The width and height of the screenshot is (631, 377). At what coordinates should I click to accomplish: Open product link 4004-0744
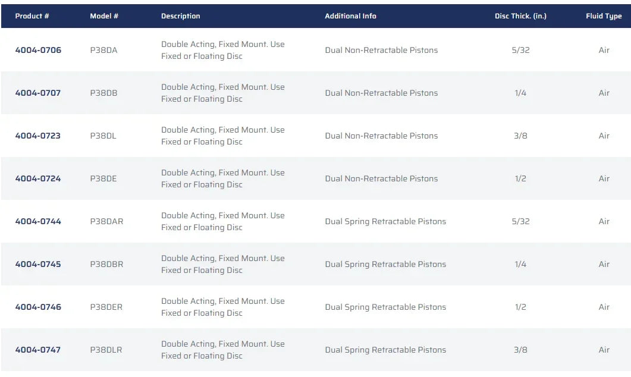[38, 221]
